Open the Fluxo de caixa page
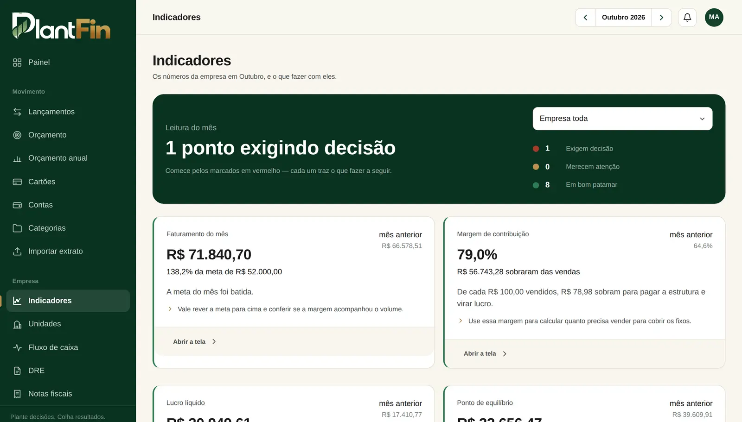Screen dimensions: 742x422 [x=68, y=347]
